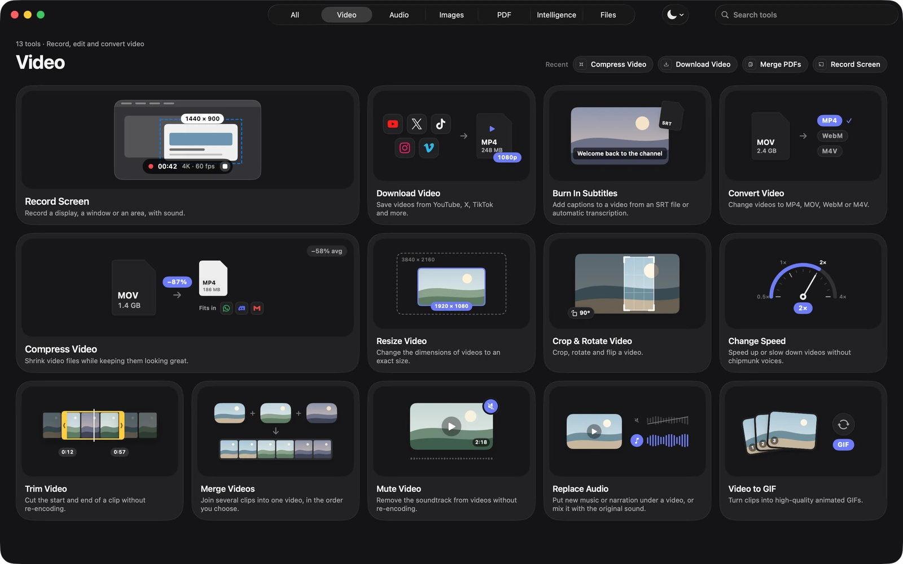Click the SRT file icon

pyautogui.click(x=671, y=116)
